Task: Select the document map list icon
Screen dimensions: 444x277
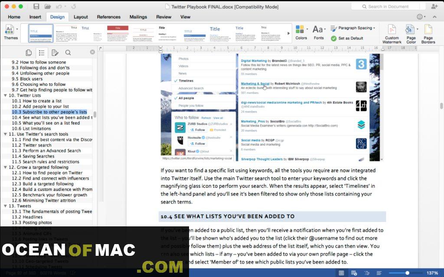Action: (x=42, y=52)
